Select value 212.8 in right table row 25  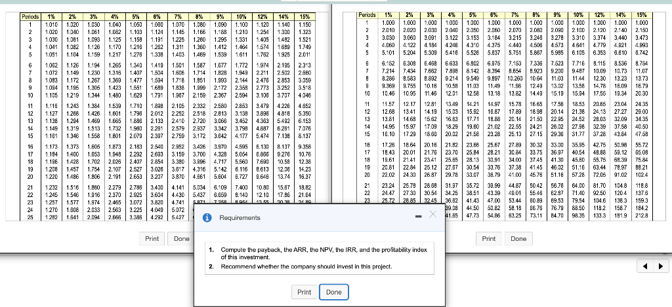point(642,215)
